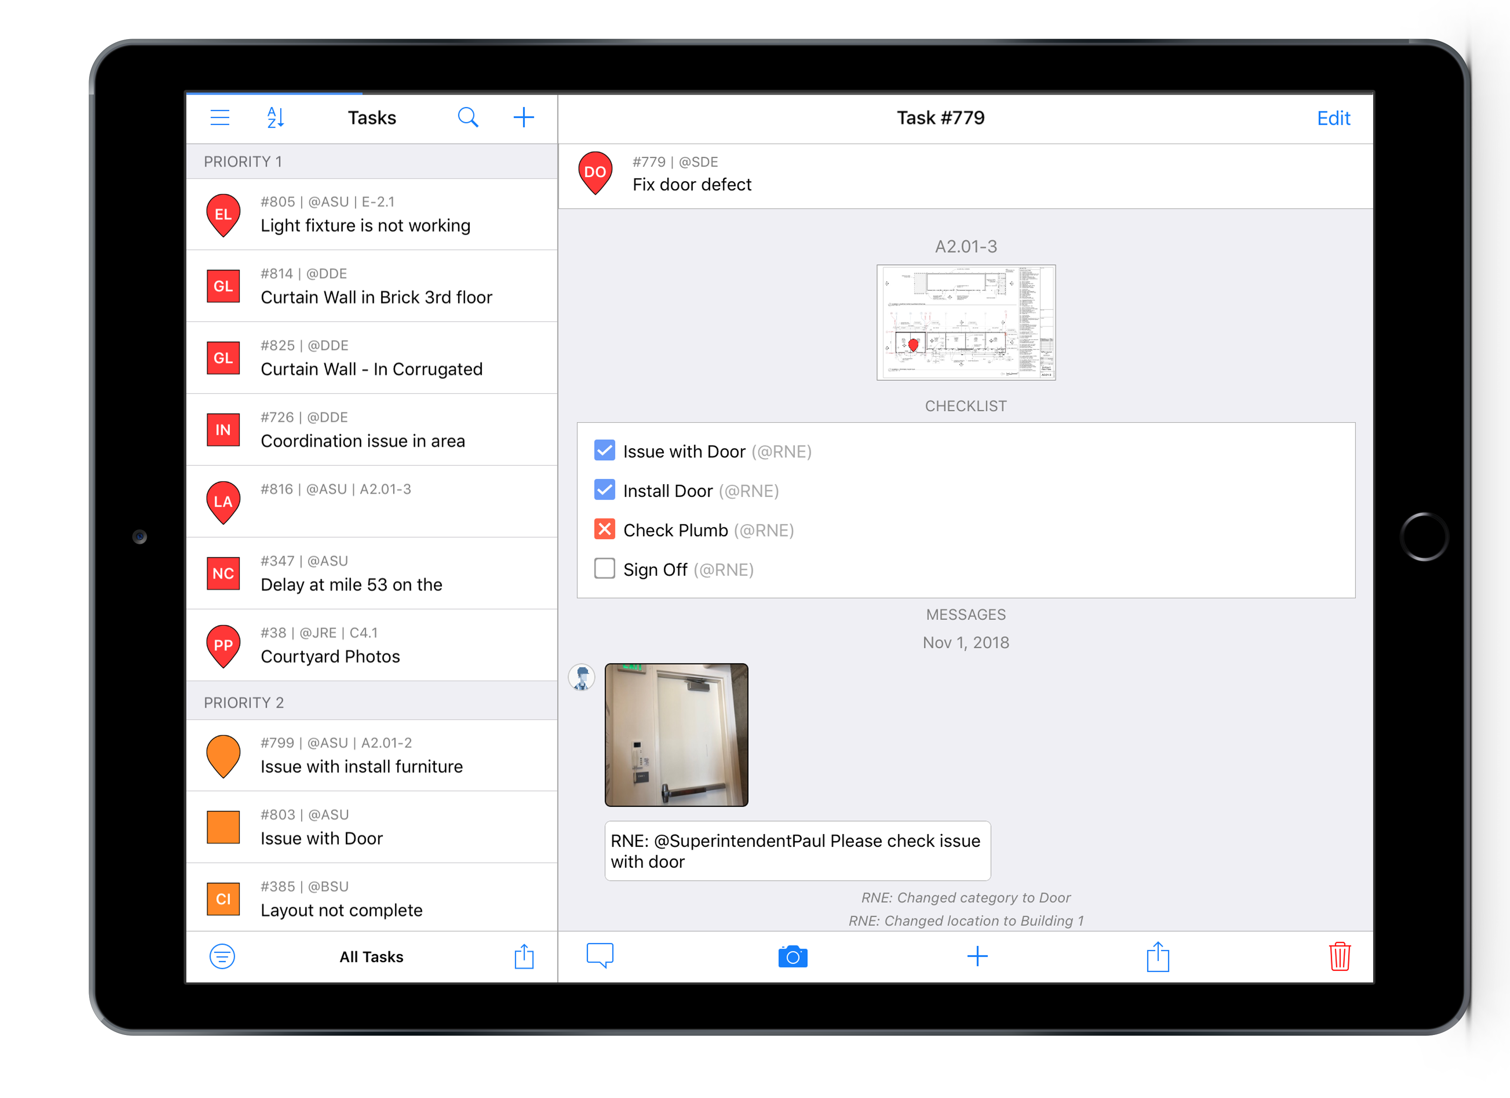This screenshot has width=1510, height=1098.
Task: Check the Sign Off checkbox
Action: tap(605, 569)
